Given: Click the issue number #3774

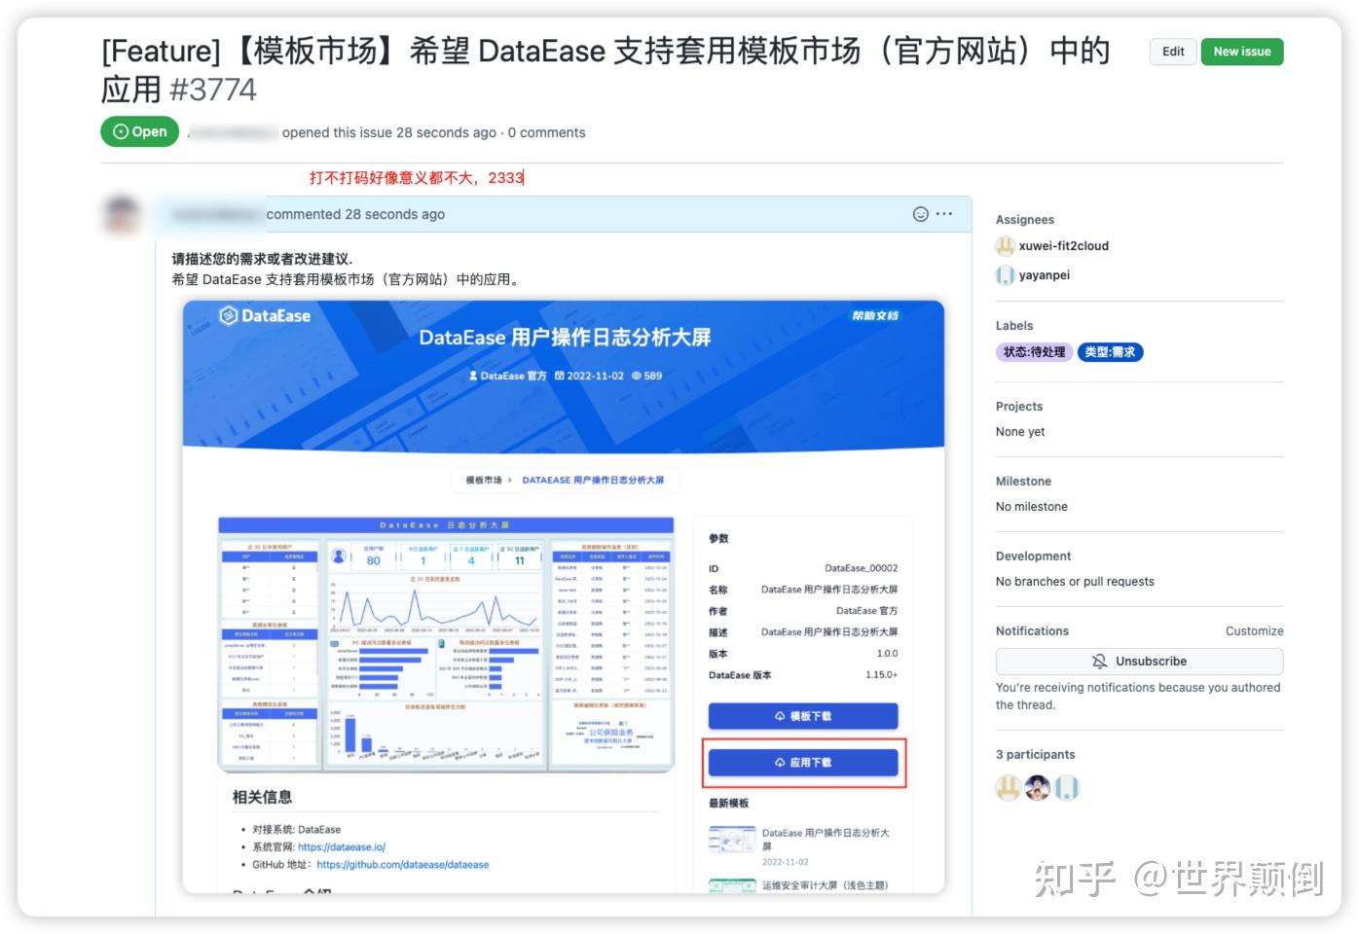Looking at the screenshot, I should [x=213, y=90].
